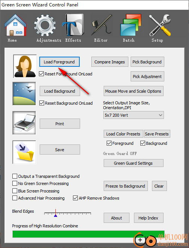Open the Effects text icon

73,25
